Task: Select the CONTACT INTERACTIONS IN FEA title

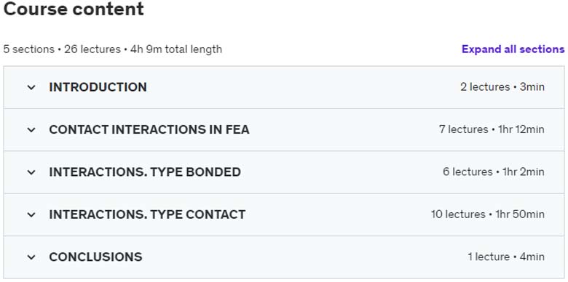Action: click(149, 130)
